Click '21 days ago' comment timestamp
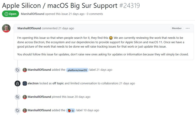 66,28
